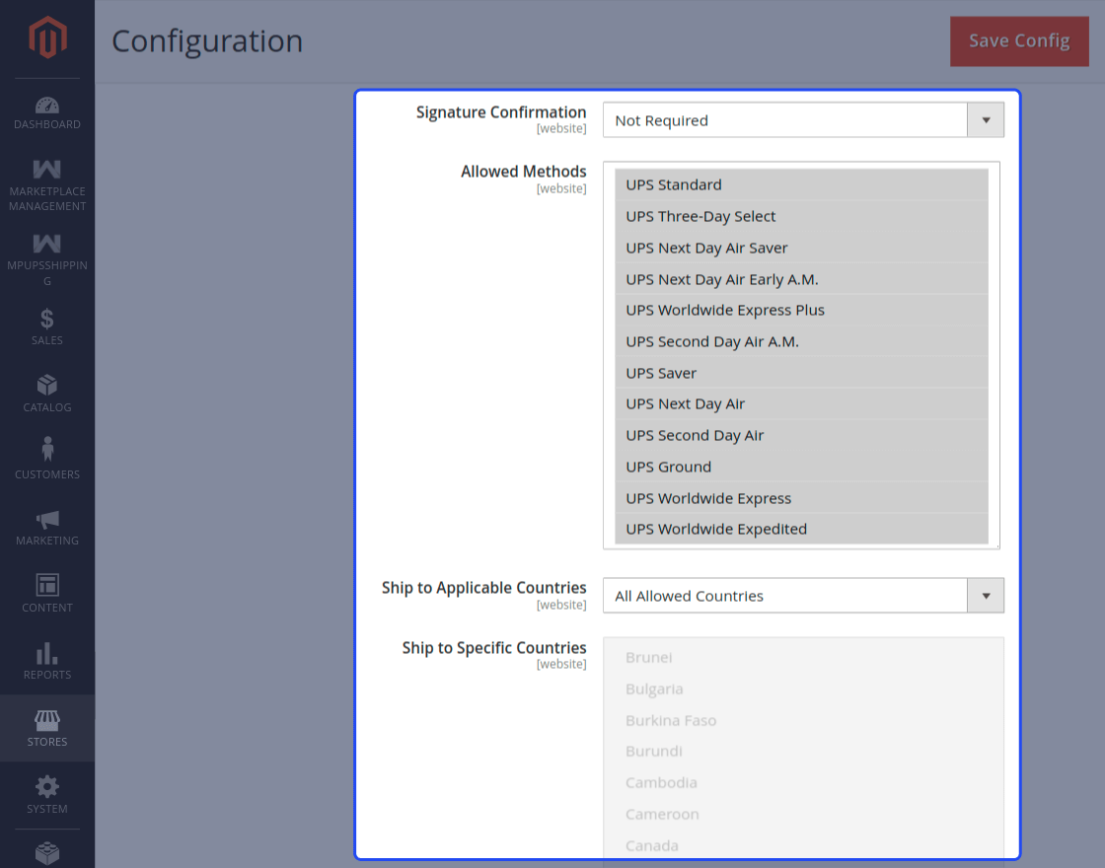
Task: Click the Customers menu label
Action: 47,474
